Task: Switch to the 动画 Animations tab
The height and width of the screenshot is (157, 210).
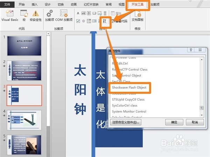Action: coord(73,5)
